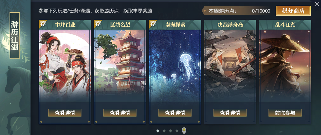Click 查看详情 under 区域名望
This screenshot has height=135, width=321.
tap(120, 113)
